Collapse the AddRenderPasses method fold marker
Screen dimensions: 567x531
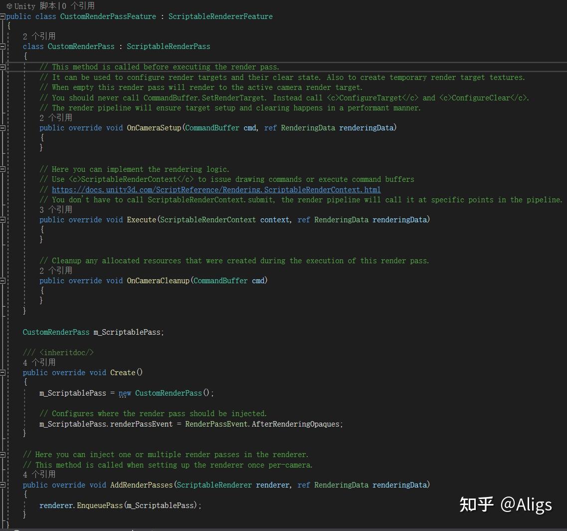coord(2,485)
